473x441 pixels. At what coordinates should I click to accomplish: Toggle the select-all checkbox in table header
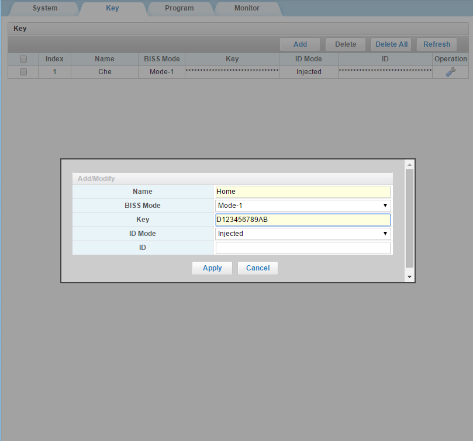click(x=23, y=59)
